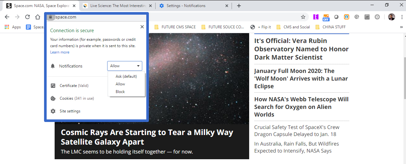This screenshot has height=164, width=406.
Task: Choose Ask (default) from the list
Action: pyautogui.click(x=126, y=76)
